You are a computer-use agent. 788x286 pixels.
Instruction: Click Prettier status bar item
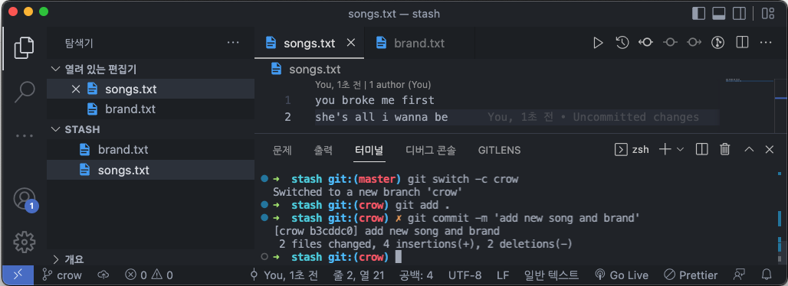[x=691, y=275]
